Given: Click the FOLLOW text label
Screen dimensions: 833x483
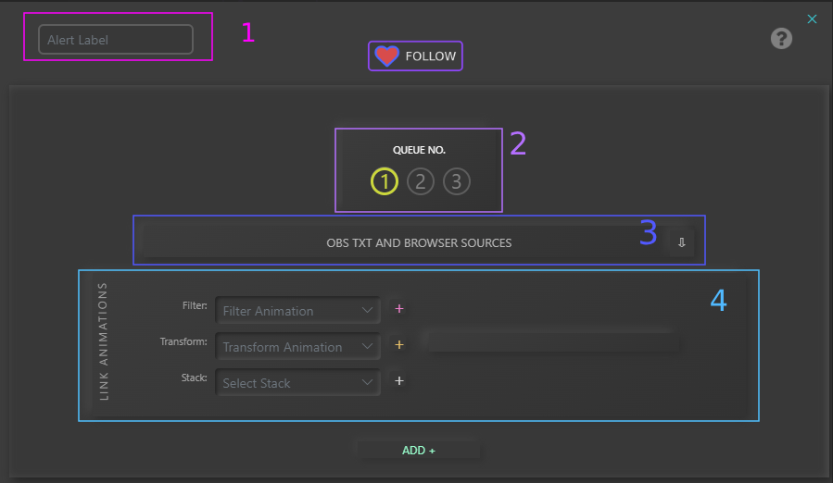Looking at the screenshot, I should 431,56.
